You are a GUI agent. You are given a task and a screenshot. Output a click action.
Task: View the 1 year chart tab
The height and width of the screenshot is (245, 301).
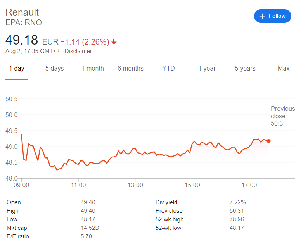click(207, 69)
